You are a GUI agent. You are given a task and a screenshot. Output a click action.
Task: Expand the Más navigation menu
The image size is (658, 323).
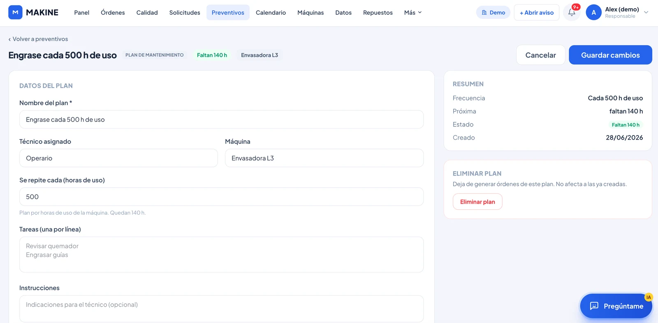coord(413,12)
